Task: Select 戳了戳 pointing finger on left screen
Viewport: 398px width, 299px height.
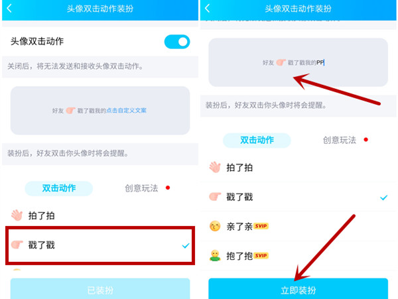Action: tap(17, 245)
